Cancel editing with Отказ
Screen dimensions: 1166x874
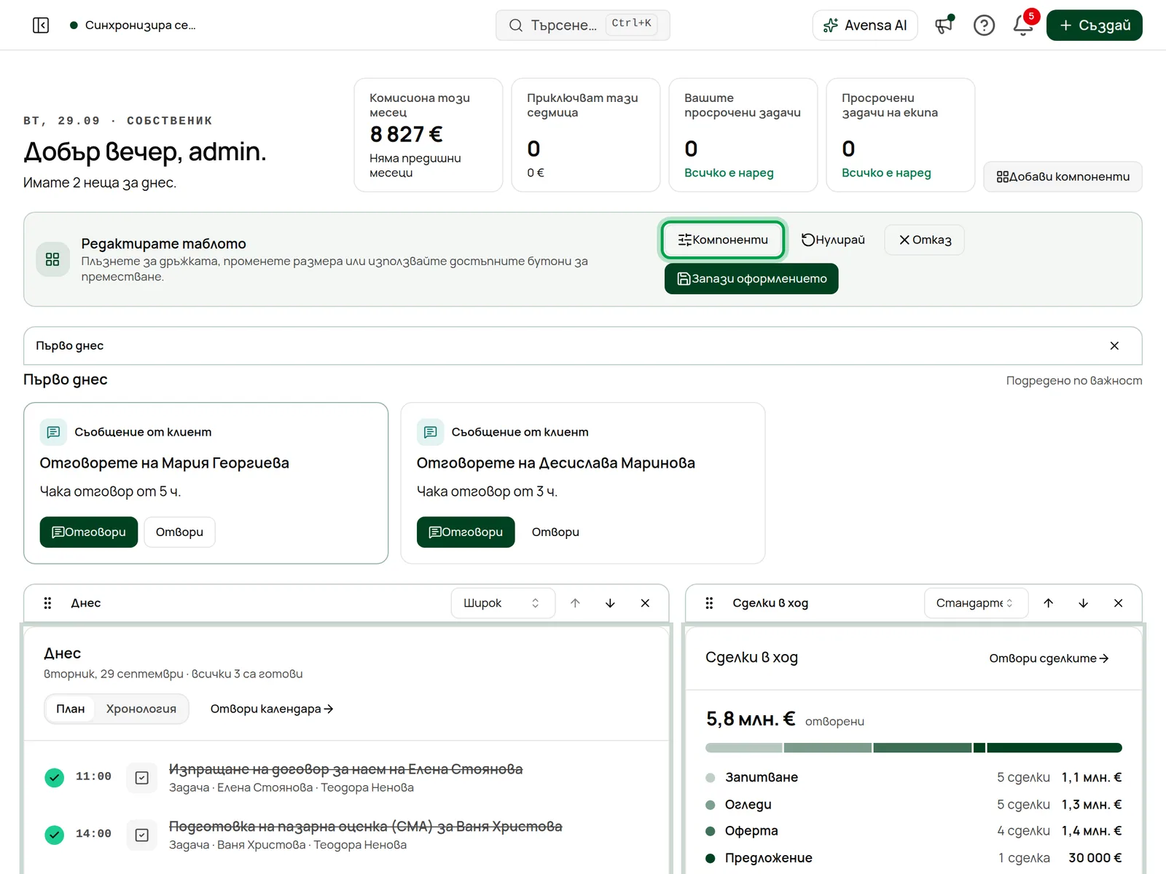pos(924,240)
